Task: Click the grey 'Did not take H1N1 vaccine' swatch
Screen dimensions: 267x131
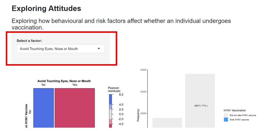Action: [226, 115]
